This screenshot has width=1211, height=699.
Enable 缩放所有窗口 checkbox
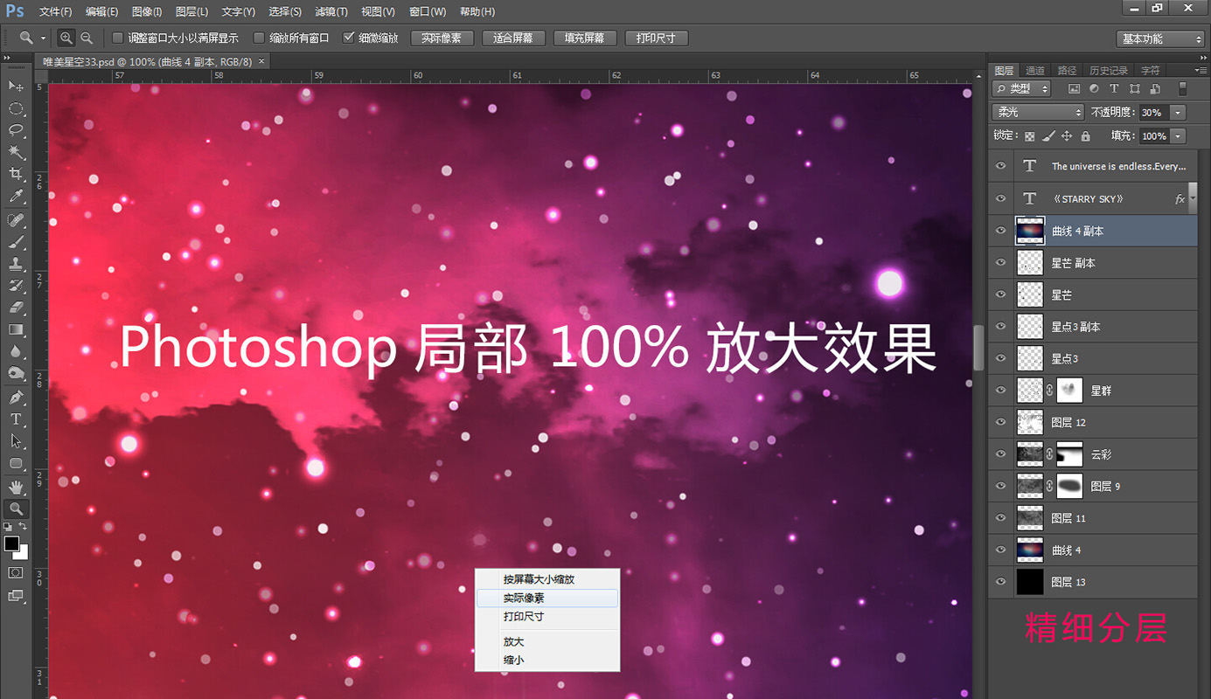point(259,38)
